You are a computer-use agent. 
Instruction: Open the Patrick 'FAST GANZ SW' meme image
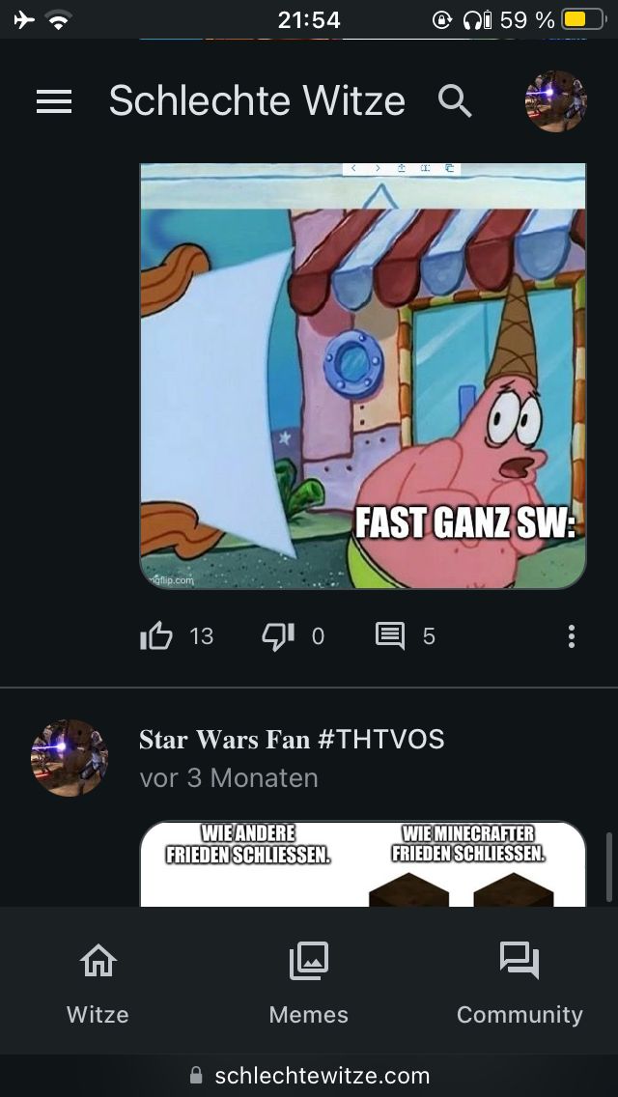[x=362, y=376]
